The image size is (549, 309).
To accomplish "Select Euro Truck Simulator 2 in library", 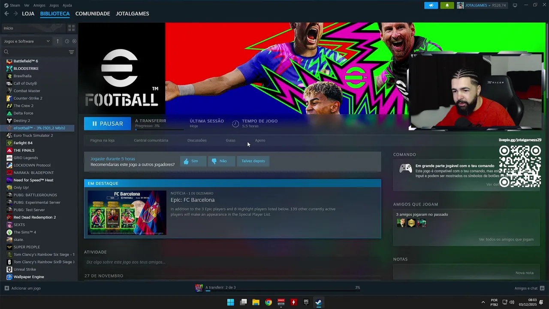I will [33, 136].
